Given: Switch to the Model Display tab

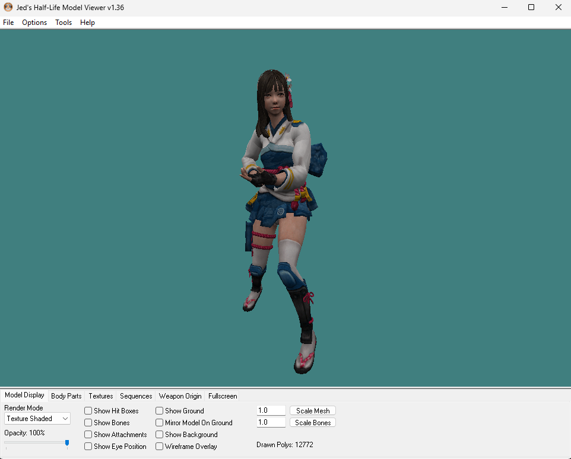Looking at the screenshot, I should point(24,395).
